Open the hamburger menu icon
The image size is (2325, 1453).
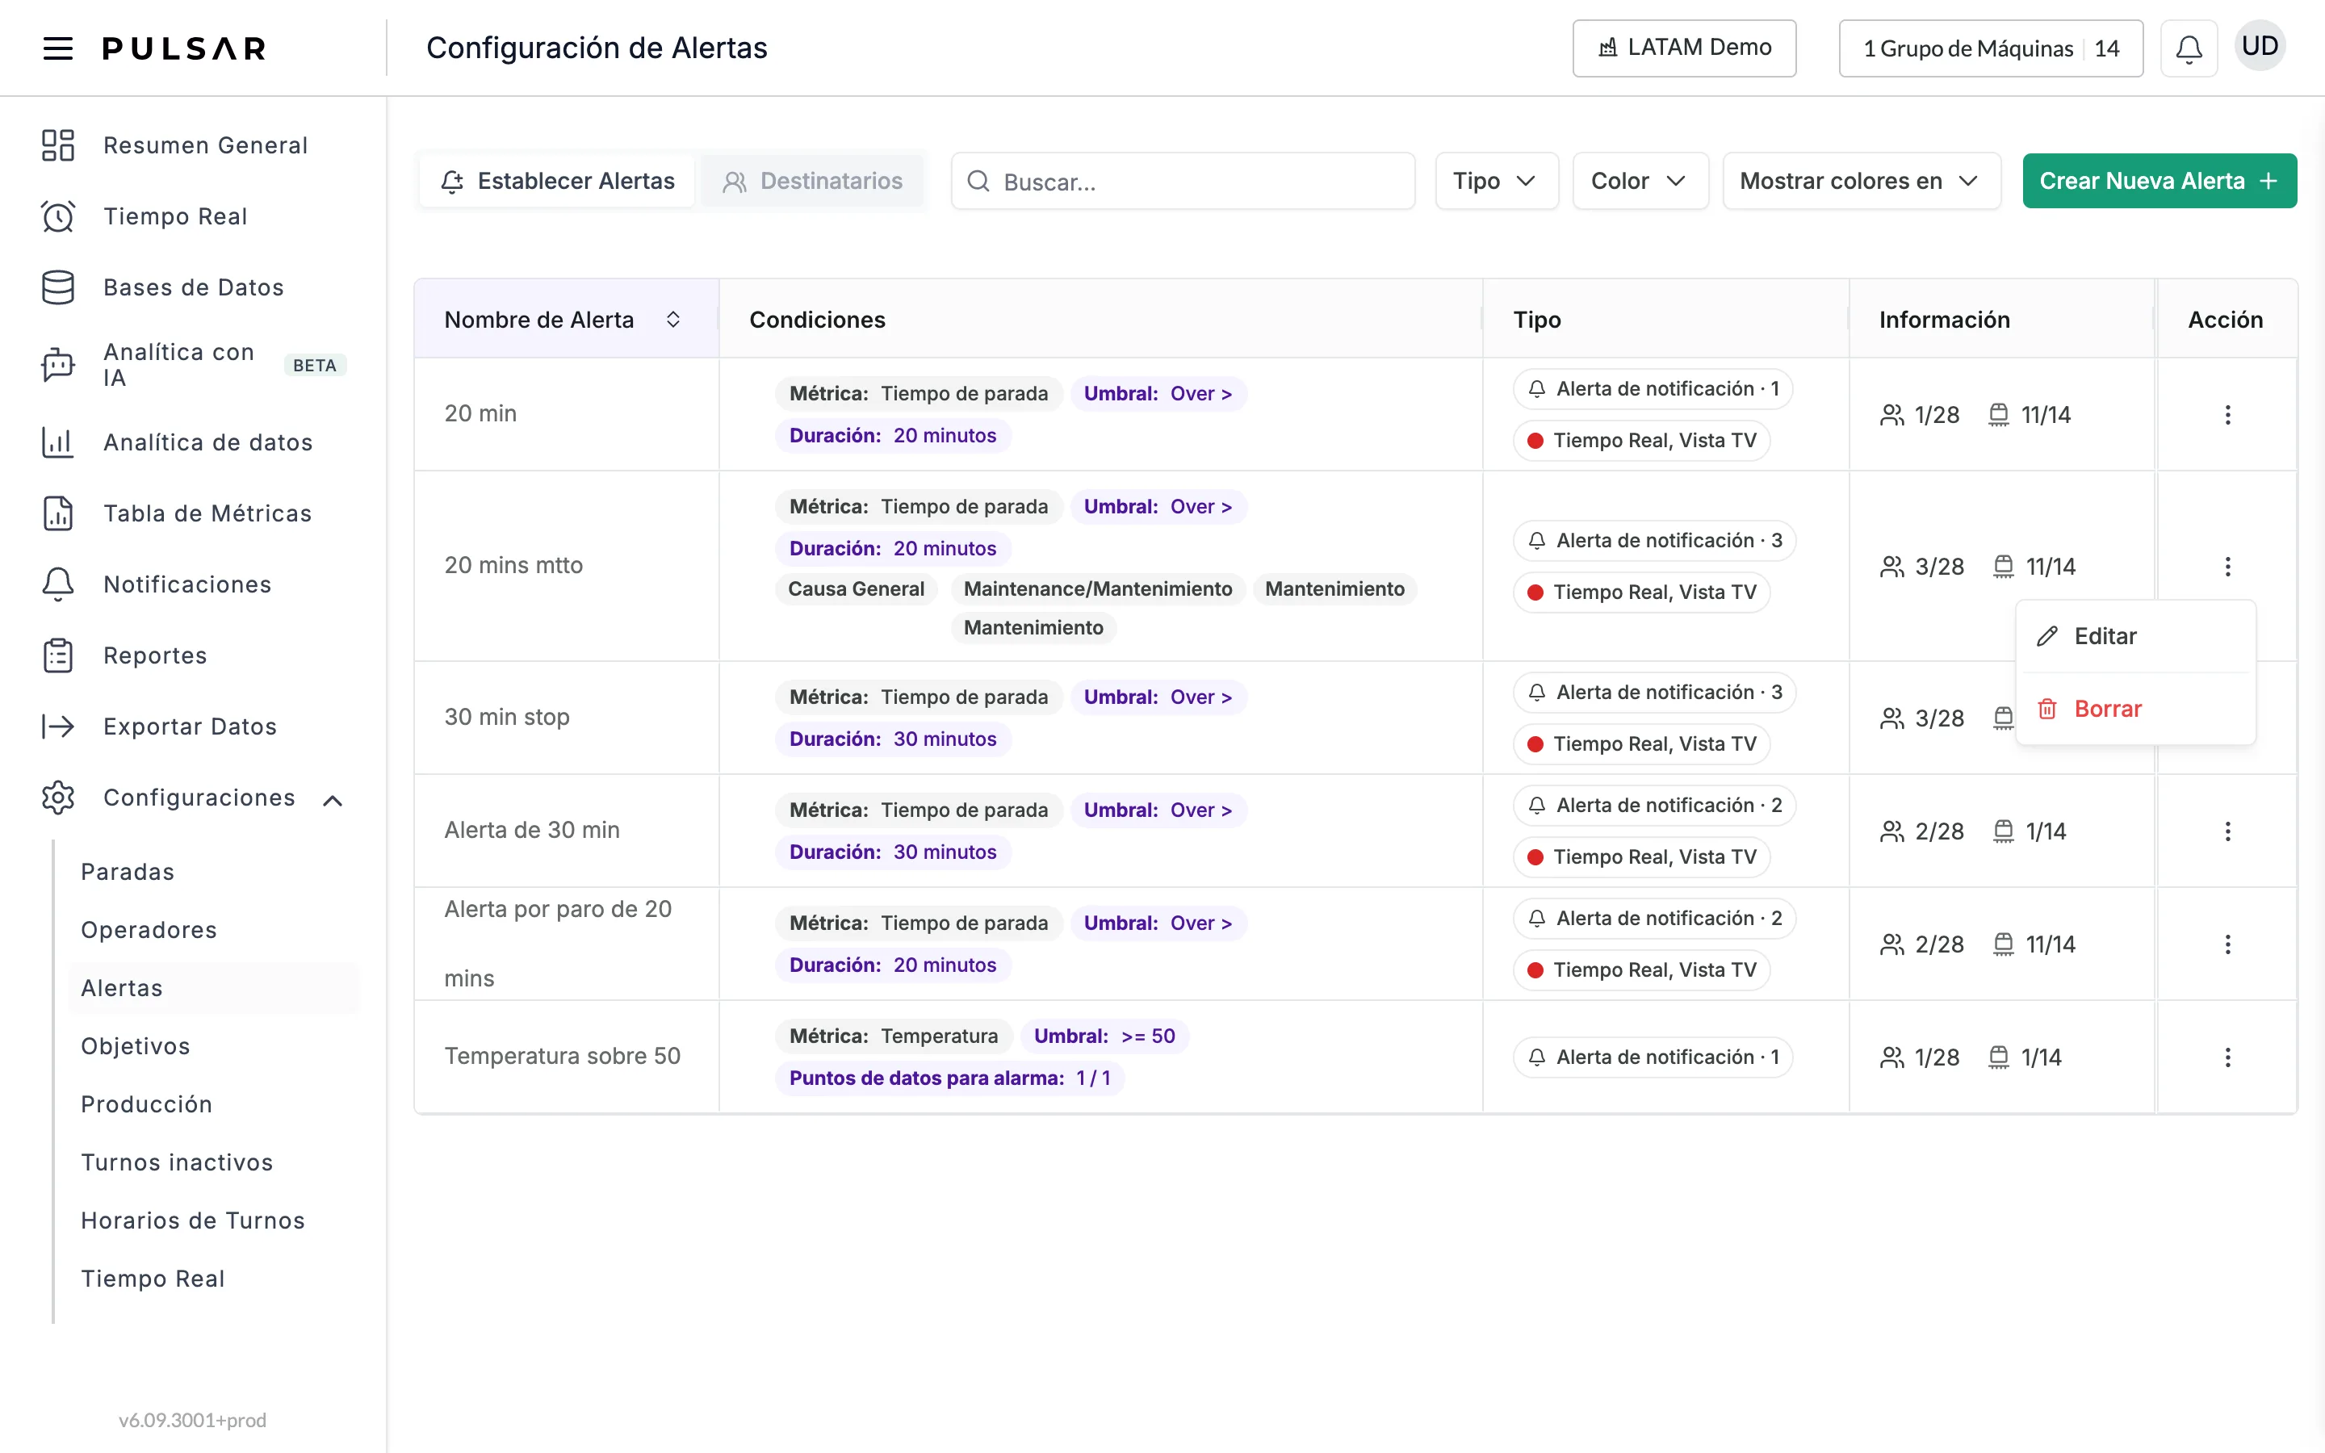point(57,48)
